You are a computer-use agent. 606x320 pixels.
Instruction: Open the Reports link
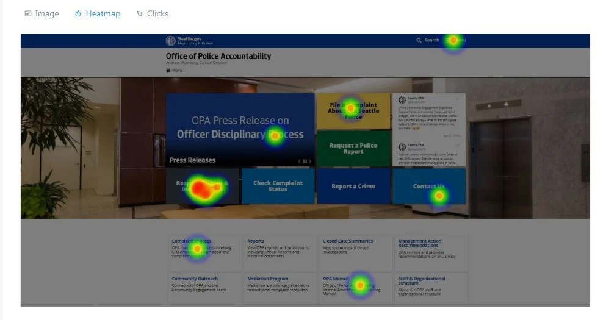pyautogui.click(x=256, y=241)
